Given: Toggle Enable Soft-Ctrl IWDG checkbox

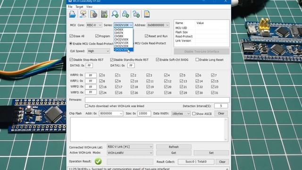Looking at the screenshot, I should pos(158,59).
